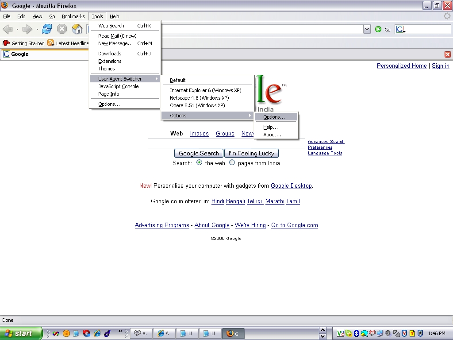
Task: Click the Google Desktop link
Action: (x=291, y=185)
